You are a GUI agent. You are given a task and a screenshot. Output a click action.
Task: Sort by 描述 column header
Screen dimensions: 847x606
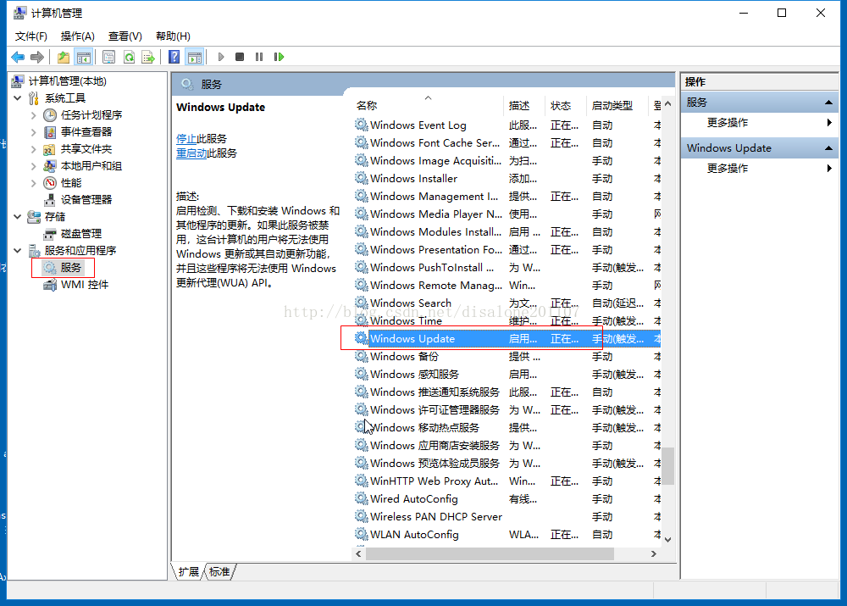tap(525, 105)
